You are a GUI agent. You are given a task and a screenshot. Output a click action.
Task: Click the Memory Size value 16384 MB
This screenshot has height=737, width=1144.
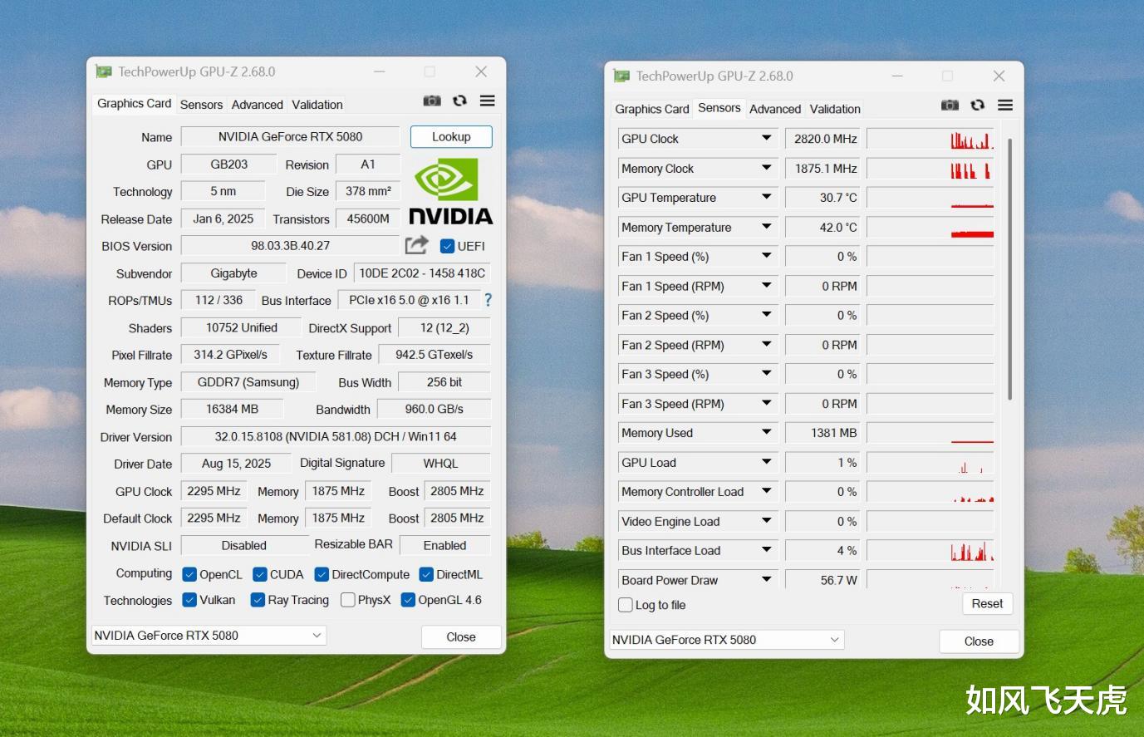click(233, 410)
